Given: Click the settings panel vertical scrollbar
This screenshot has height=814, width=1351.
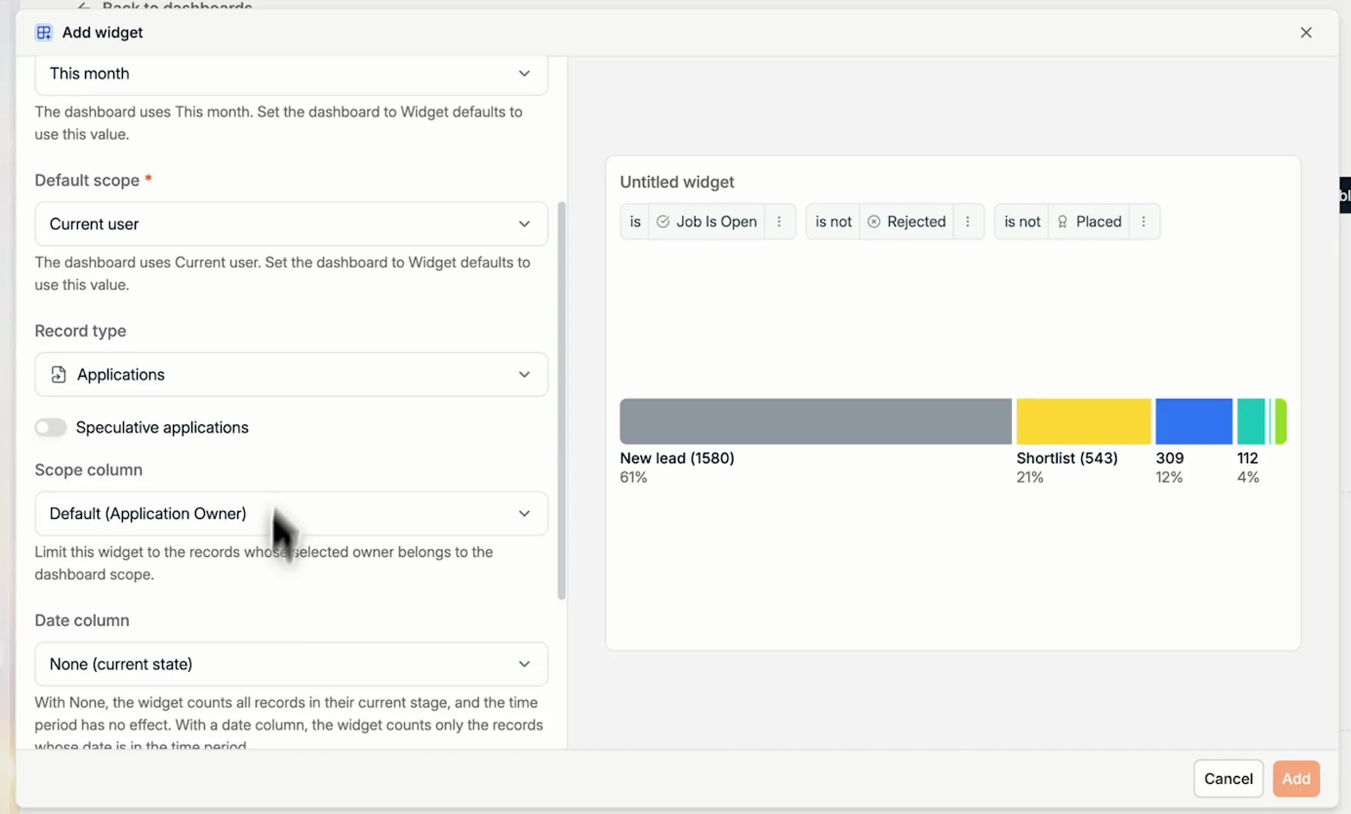Looking at the screenshot, I should coord(561,400).
